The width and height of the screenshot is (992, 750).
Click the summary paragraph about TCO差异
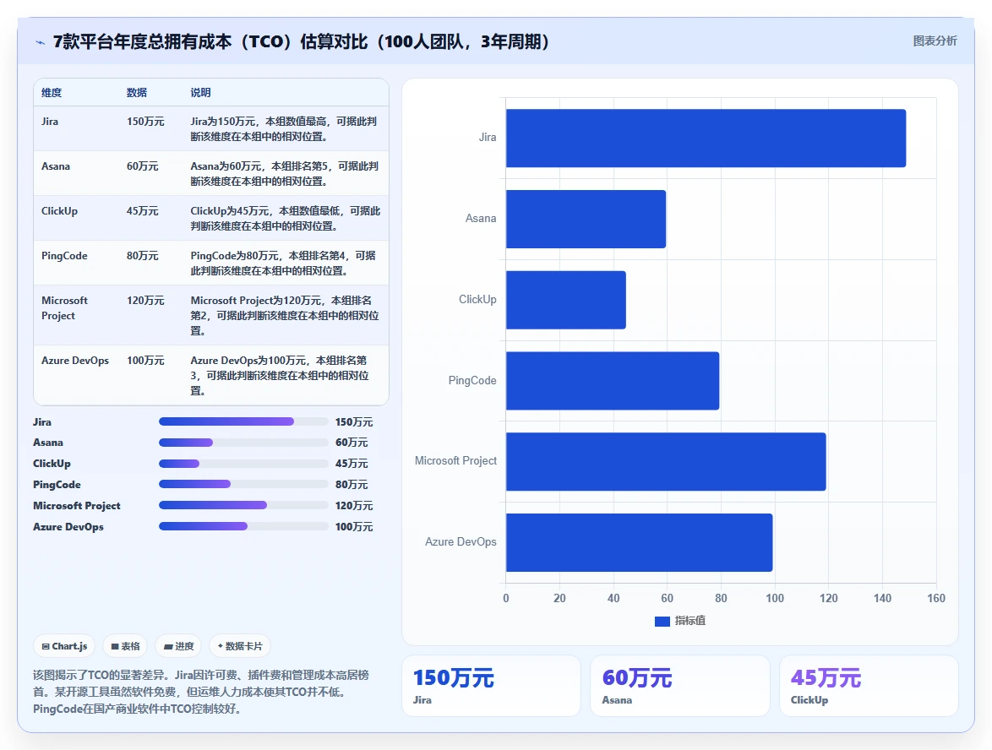(x=201, y=692)
